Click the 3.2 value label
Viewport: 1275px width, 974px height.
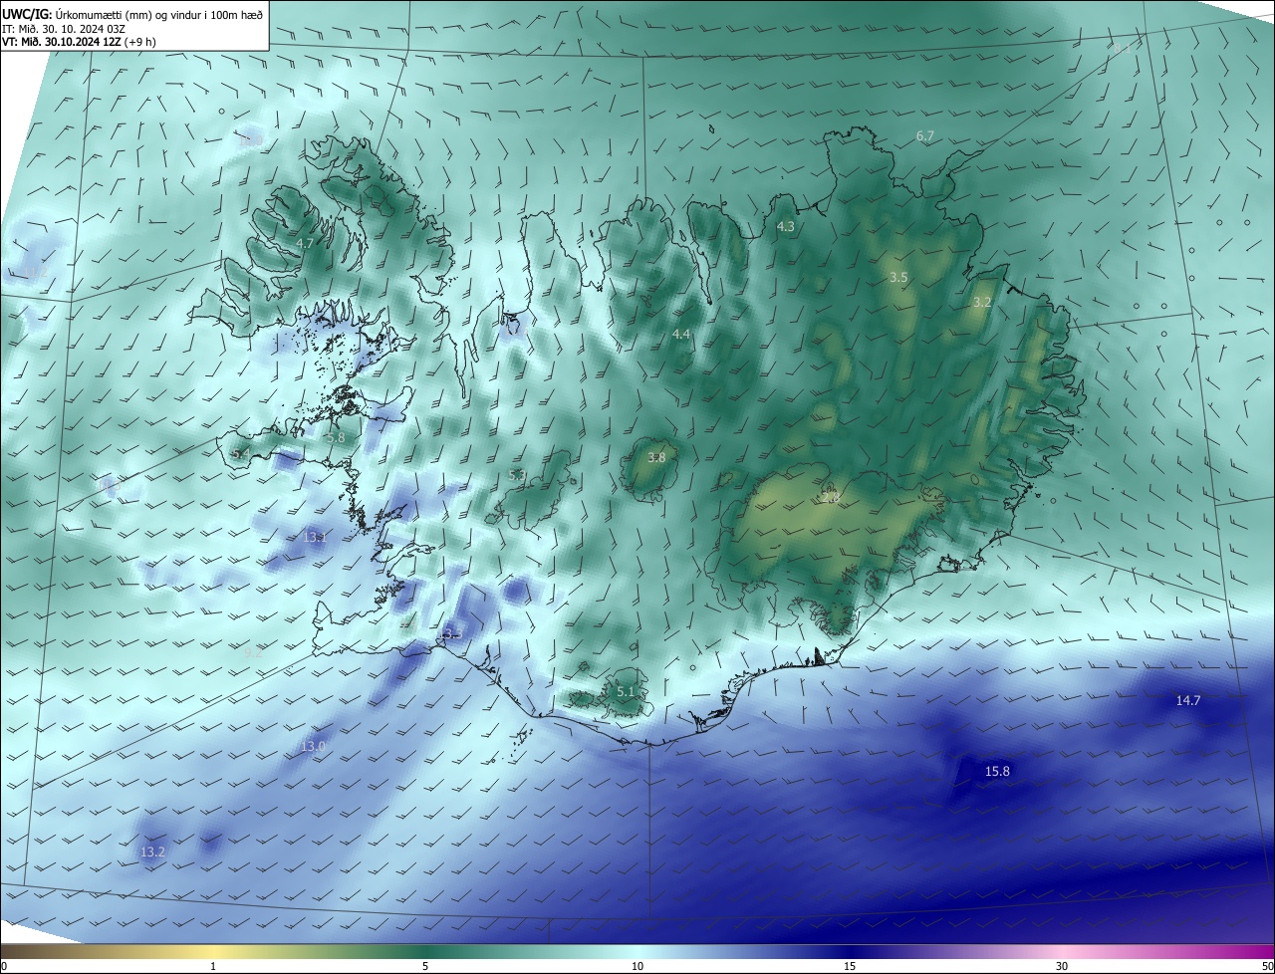(x=982, y=301)
